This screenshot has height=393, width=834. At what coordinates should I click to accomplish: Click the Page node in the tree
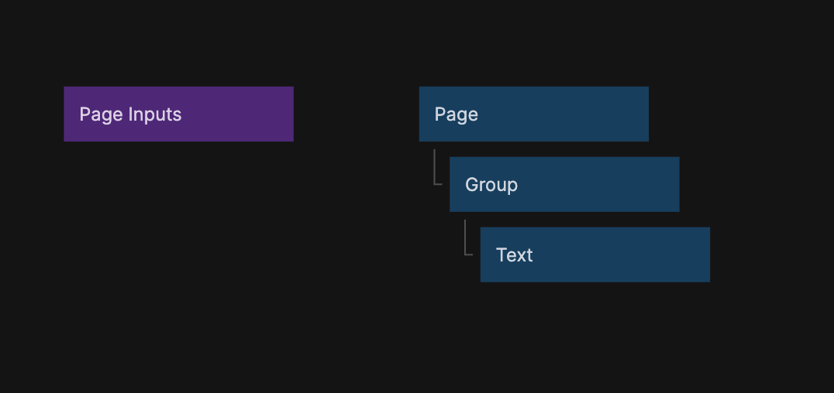click(x=533, y=114)
